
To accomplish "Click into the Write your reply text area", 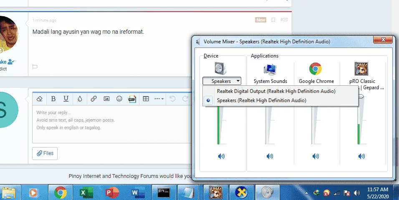I will tap(112, 124).
